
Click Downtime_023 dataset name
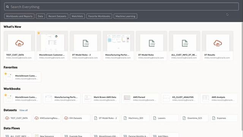pos(195,118)
